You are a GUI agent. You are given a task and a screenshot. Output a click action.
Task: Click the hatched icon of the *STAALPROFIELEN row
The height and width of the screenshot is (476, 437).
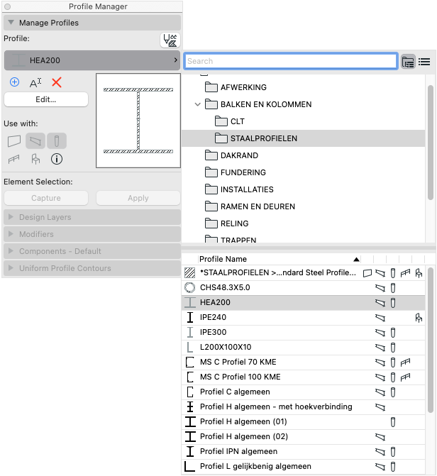click(190, 272)
